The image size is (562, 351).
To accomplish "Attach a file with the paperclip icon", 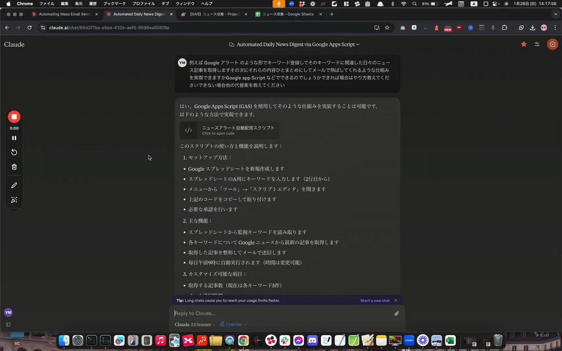I will point(396,313).
